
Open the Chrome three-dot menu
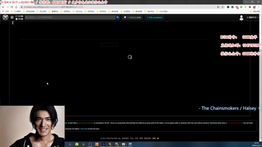point(259,7)
